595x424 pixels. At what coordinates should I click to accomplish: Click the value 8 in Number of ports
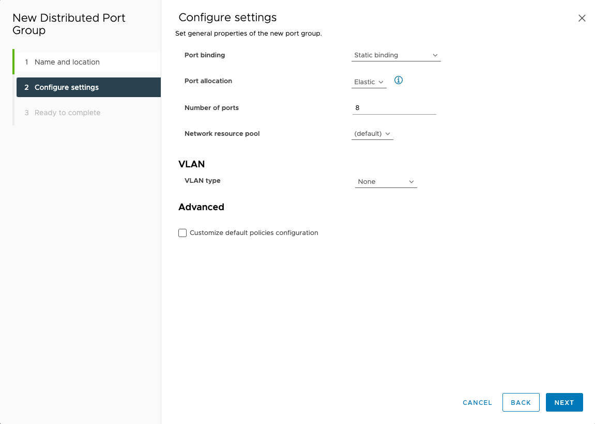pyautogui.click(x=358, y=107)
